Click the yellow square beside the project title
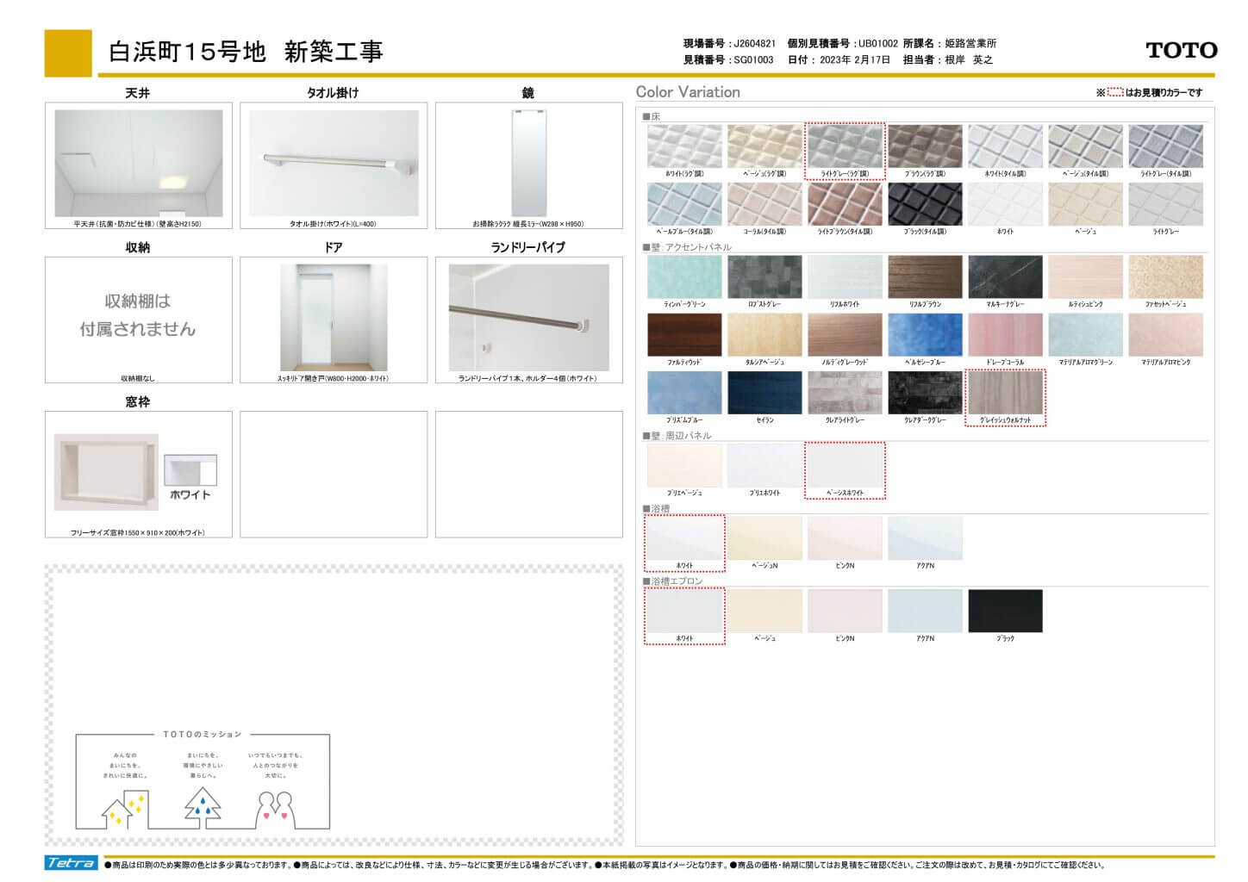 [68, 53]
